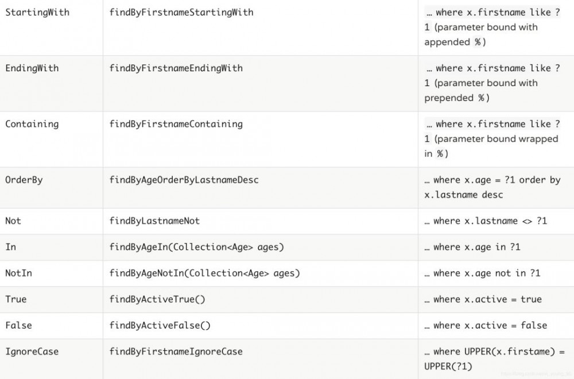Image resolution: width=574 pixels, height=379 pixels.
Task: Click the findByAgeOrderByLastnameDesc method name
Action: (184, 179)
